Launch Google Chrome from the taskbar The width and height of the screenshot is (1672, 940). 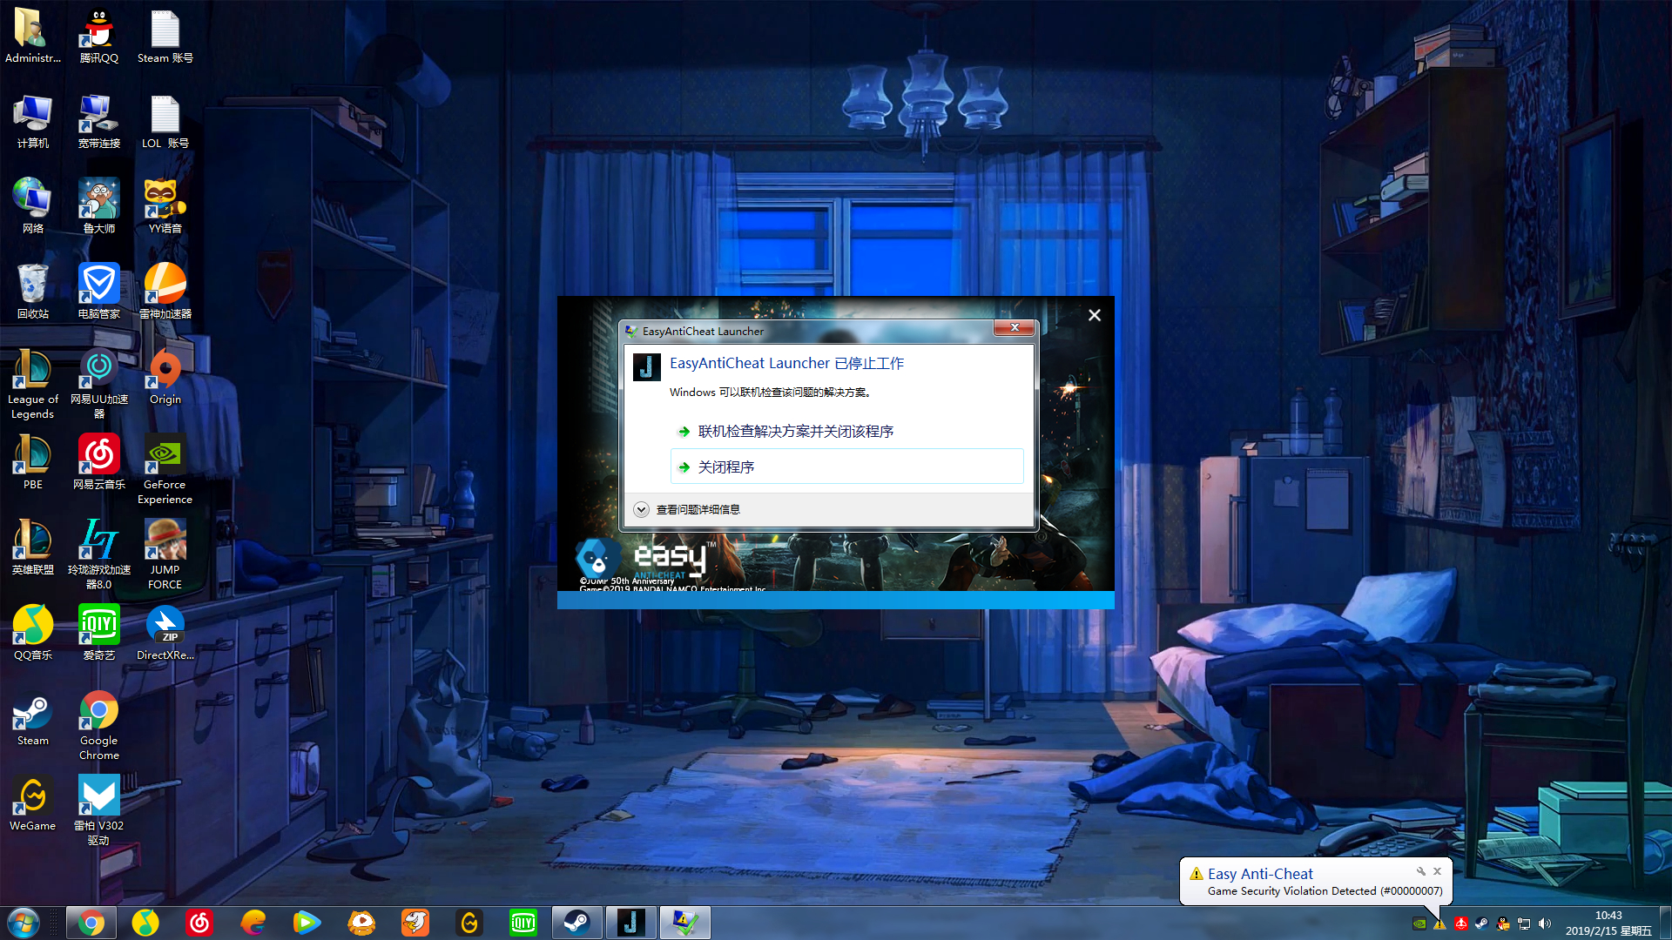click(x=91, y=923)
